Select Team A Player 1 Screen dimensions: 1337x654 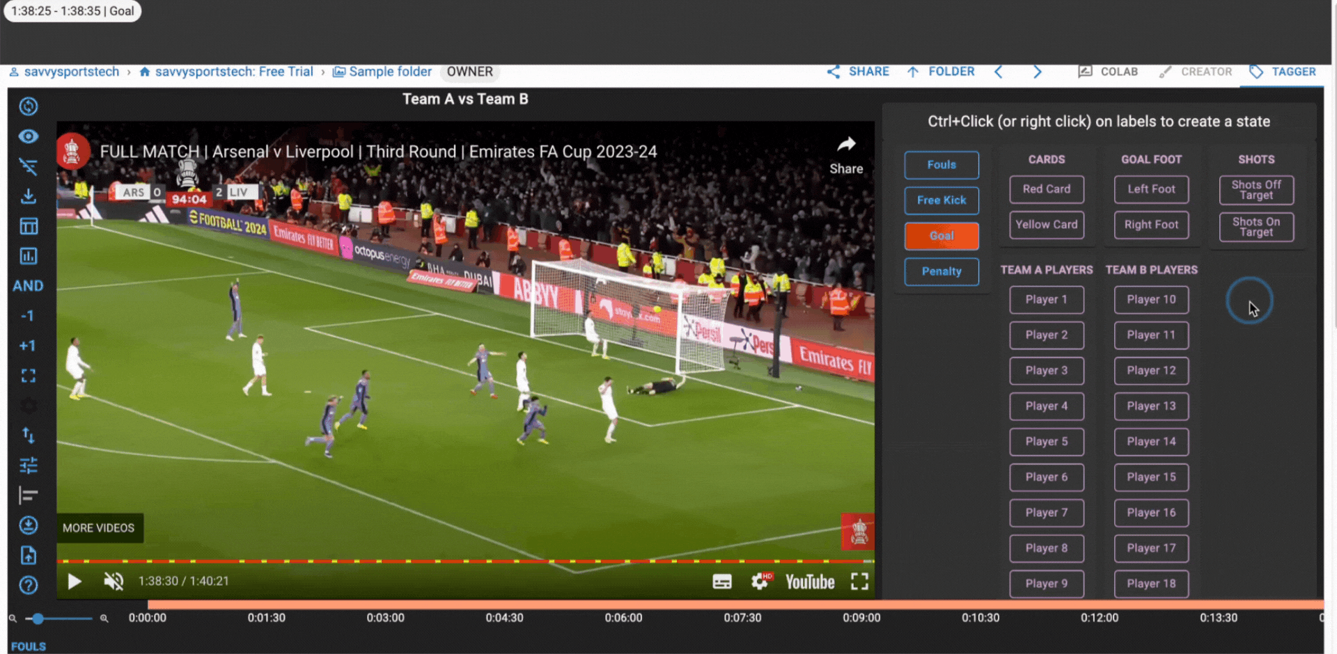tap(1047, 300)
